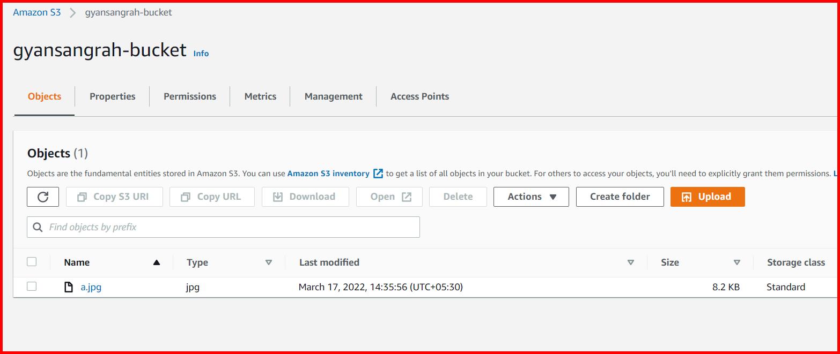Check the checkbox for a.jpg
This screenshot has width=840, height=354.
32,286
